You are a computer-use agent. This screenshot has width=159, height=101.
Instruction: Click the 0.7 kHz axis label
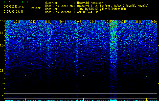(x=2, y=83)
